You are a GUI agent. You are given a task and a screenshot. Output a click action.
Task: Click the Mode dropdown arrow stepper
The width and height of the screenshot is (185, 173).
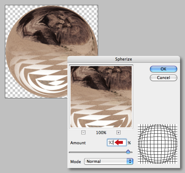[130, 161]
